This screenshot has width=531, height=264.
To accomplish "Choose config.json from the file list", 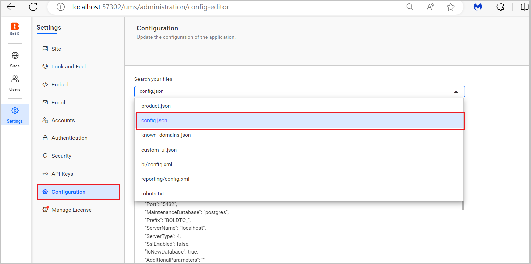I will (299, 120).
